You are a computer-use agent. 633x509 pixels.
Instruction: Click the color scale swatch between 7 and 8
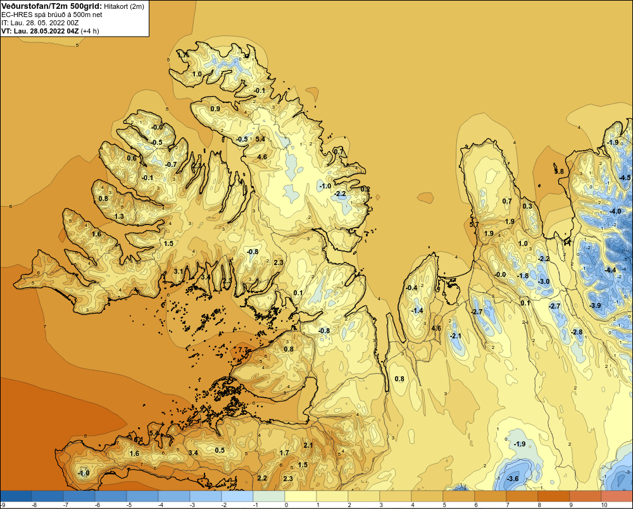(523, 496)
